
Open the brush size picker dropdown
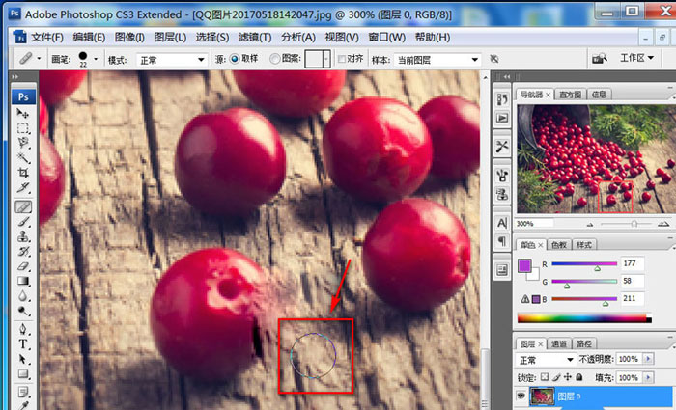[x=96, y=59]
